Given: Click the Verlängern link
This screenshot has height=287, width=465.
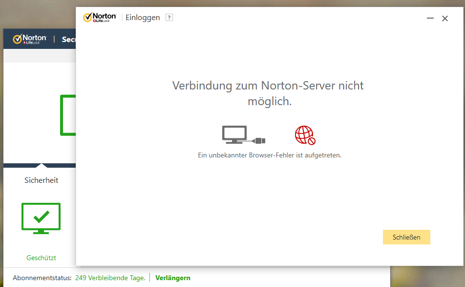Looking at the screenshot, I should click(x=173, y=278).
